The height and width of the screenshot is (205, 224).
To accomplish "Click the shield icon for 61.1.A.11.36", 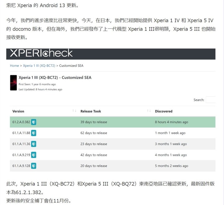I will [x=34, y=144].
